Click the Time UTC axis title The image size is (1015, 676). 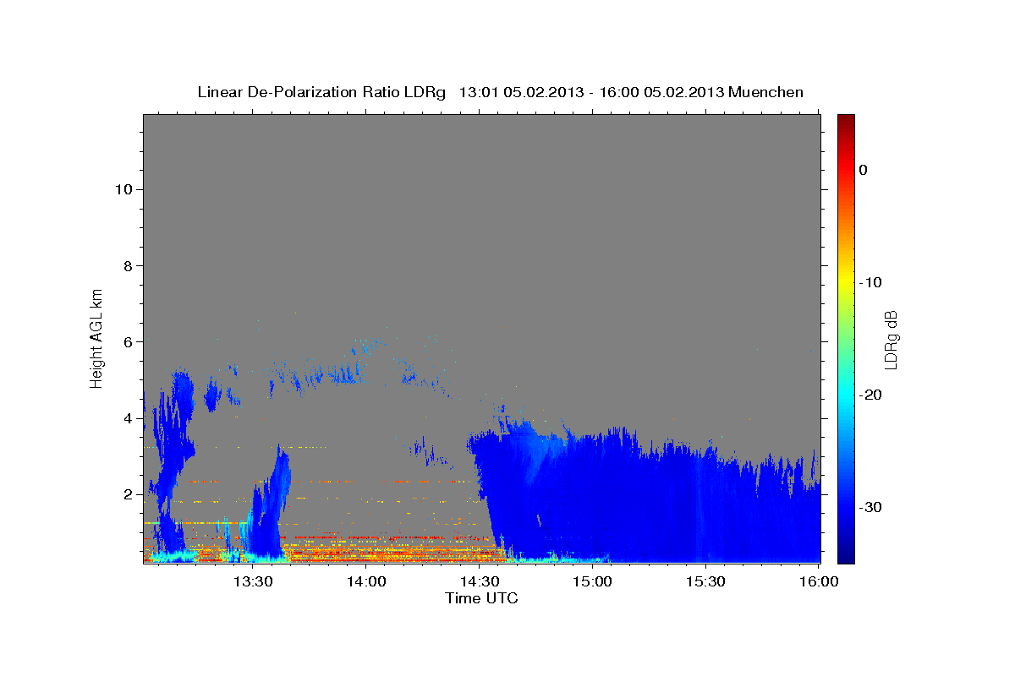tap(481, 598)
